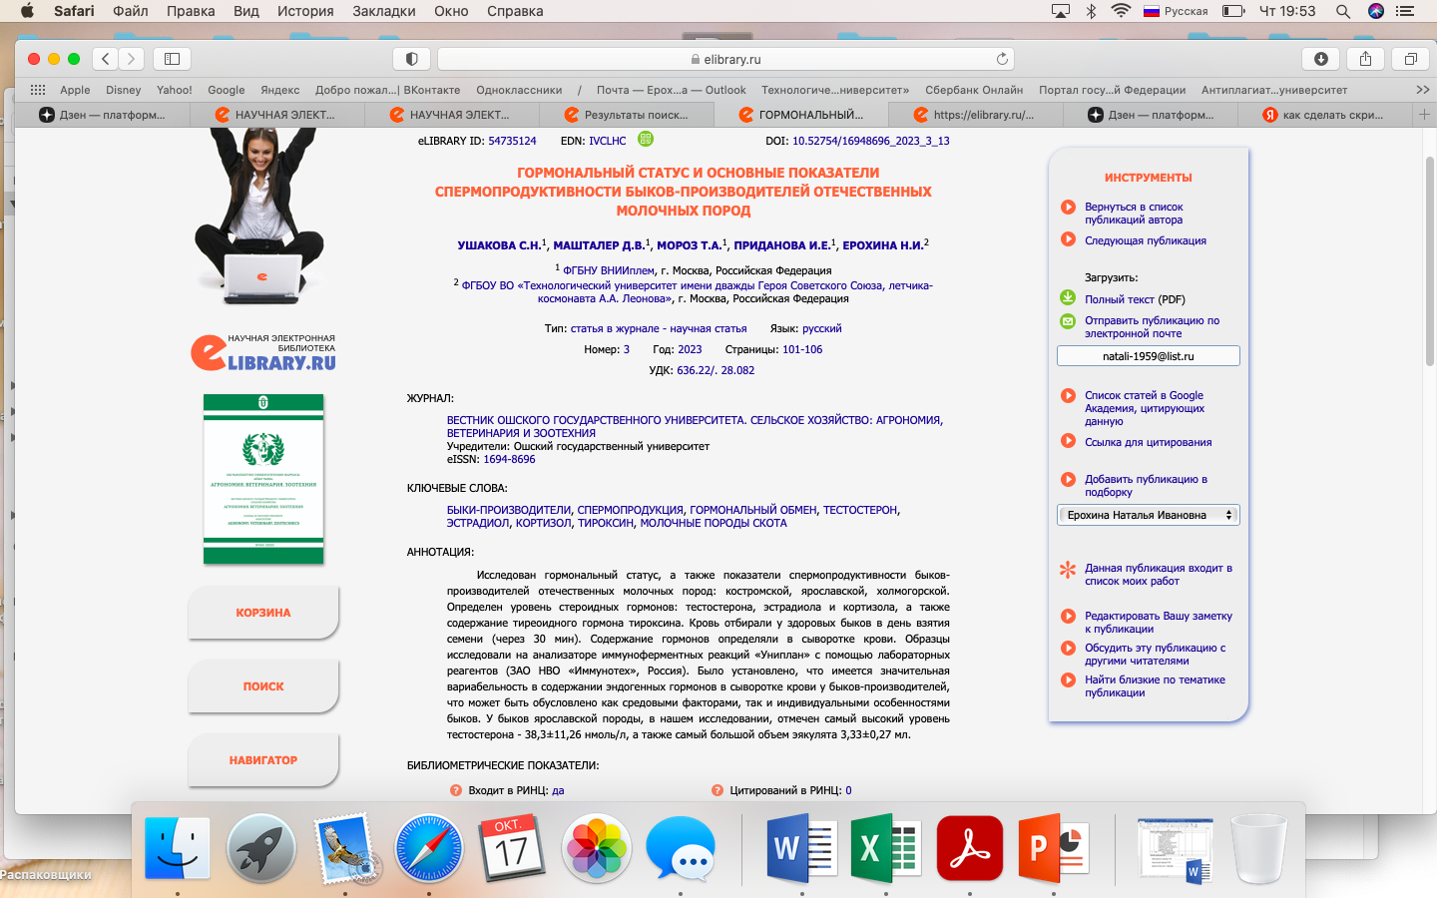Open Яндекс bookmark in favorites bar
The height and width of the screenshot is (898, 1437).
click(280, 90)
